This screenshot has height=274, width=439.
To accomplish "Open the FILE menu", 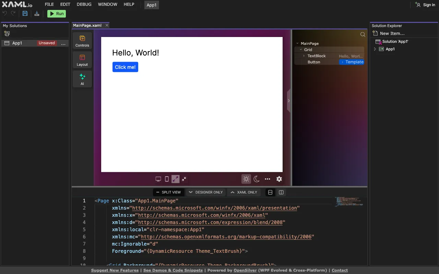I will pos(49,4).
